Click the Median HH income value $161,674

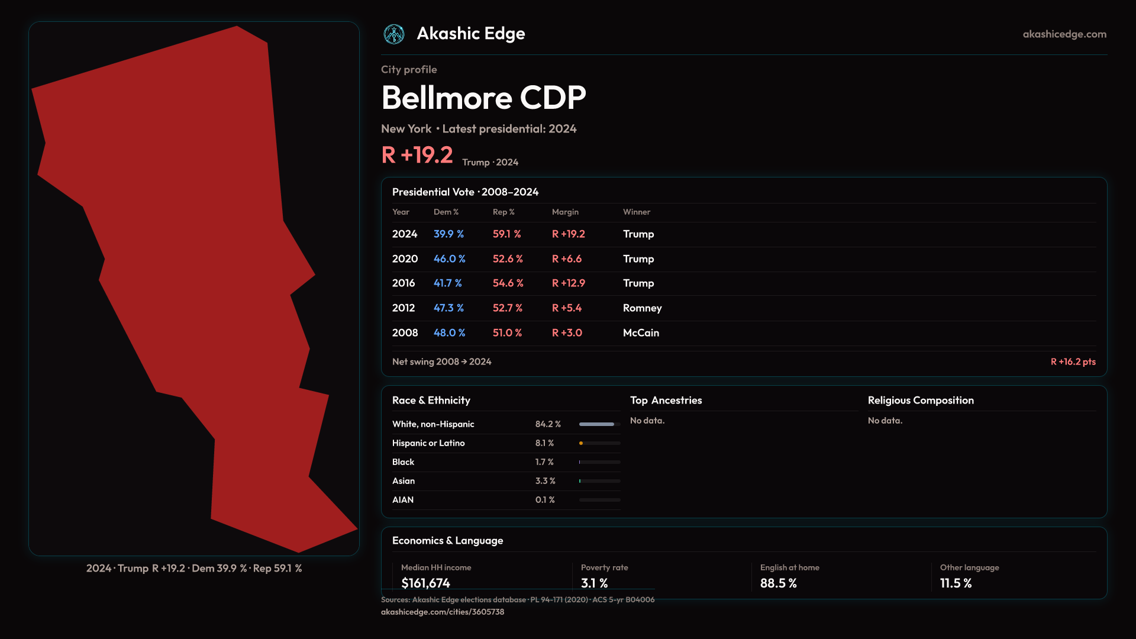(425, 583)
